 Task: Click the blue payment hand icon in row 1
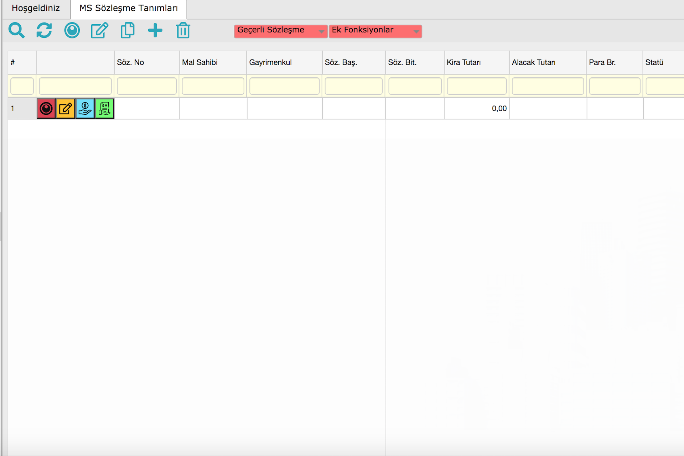[x=85, y=109]
